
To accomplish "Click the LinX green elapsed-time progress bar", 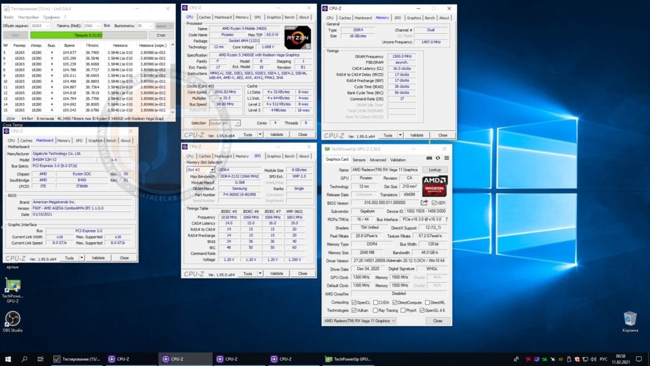I will pyautogui.click(x=88, y=36).
